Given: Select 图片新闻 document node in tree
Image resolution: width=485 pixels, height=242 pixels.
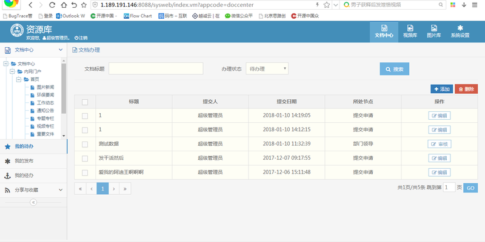Looking at the screenshot, I should pyautogui.click(x=45, y=87).
